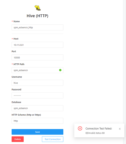This screenshot has width=126, height=144.
Task: Select the HTTP Scheme input field
Action: [x=37, y=121]
